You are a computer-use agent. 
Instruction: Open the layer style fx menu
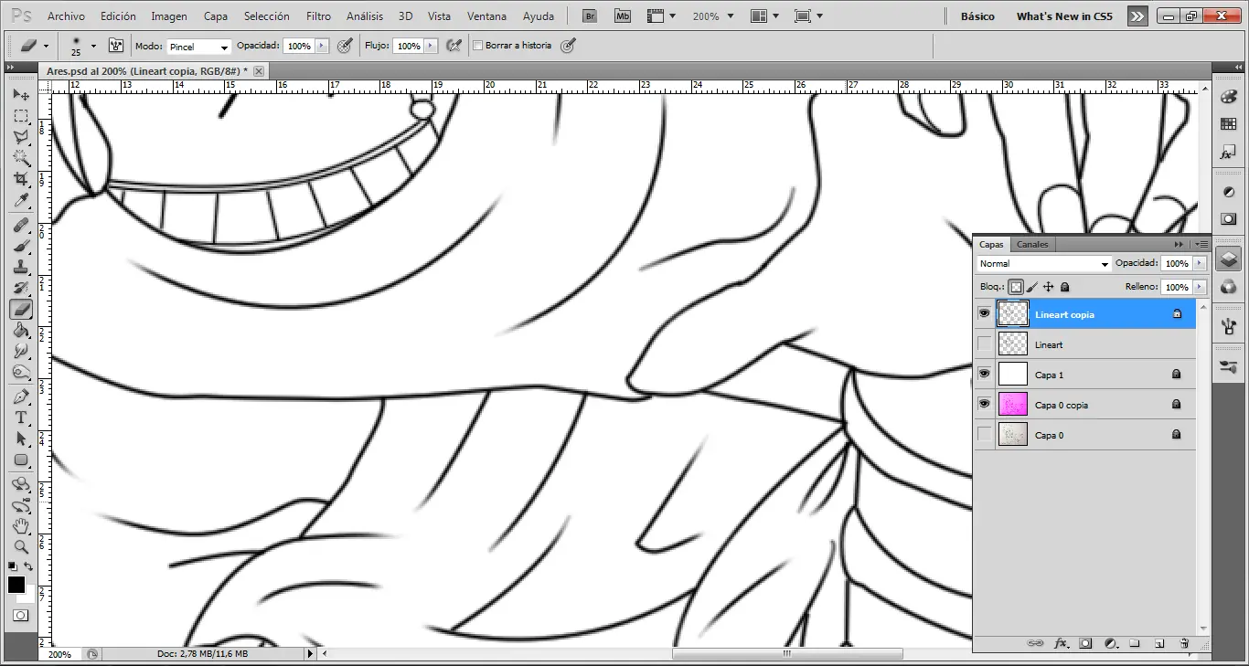pos(1061,643)
